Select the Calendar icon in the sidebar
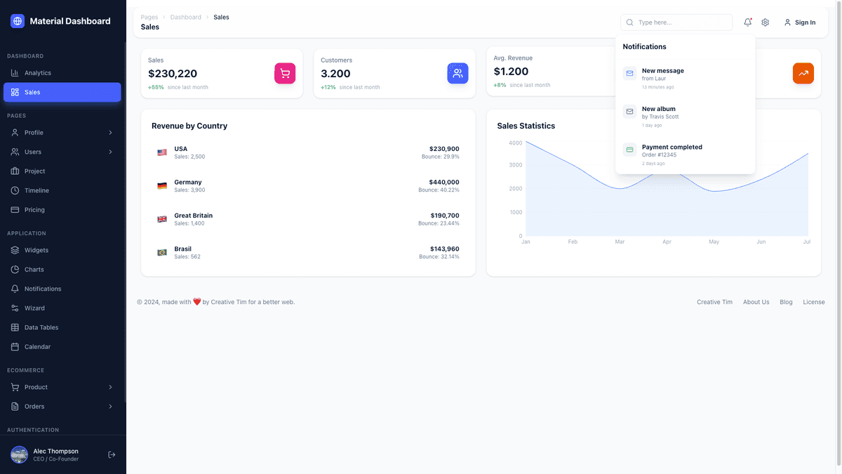This screenshot has height=474, width=842. tap(15, 346)
